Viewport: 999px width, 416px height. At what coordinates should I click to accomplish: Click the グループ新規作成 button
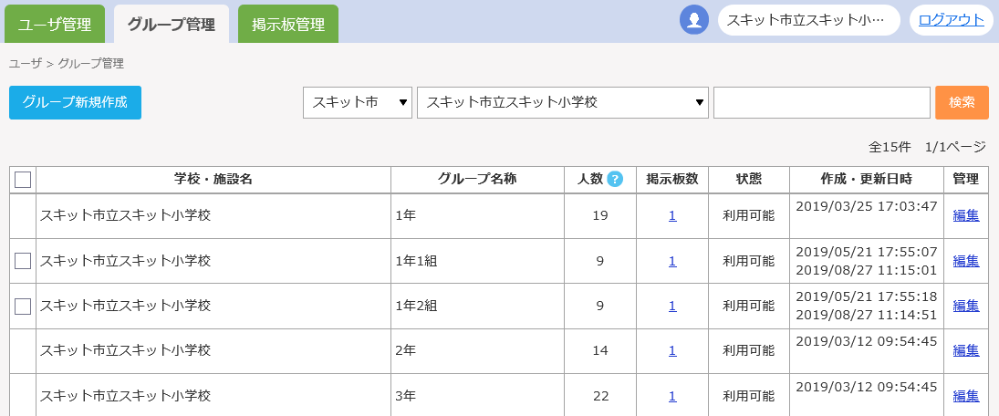click(75, 103)
